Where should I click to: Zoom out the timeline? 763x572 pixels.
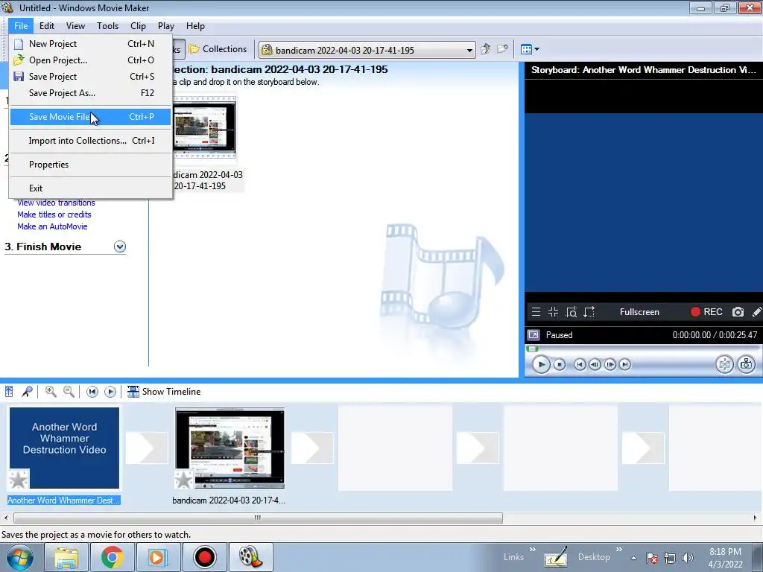coord(69,392)
